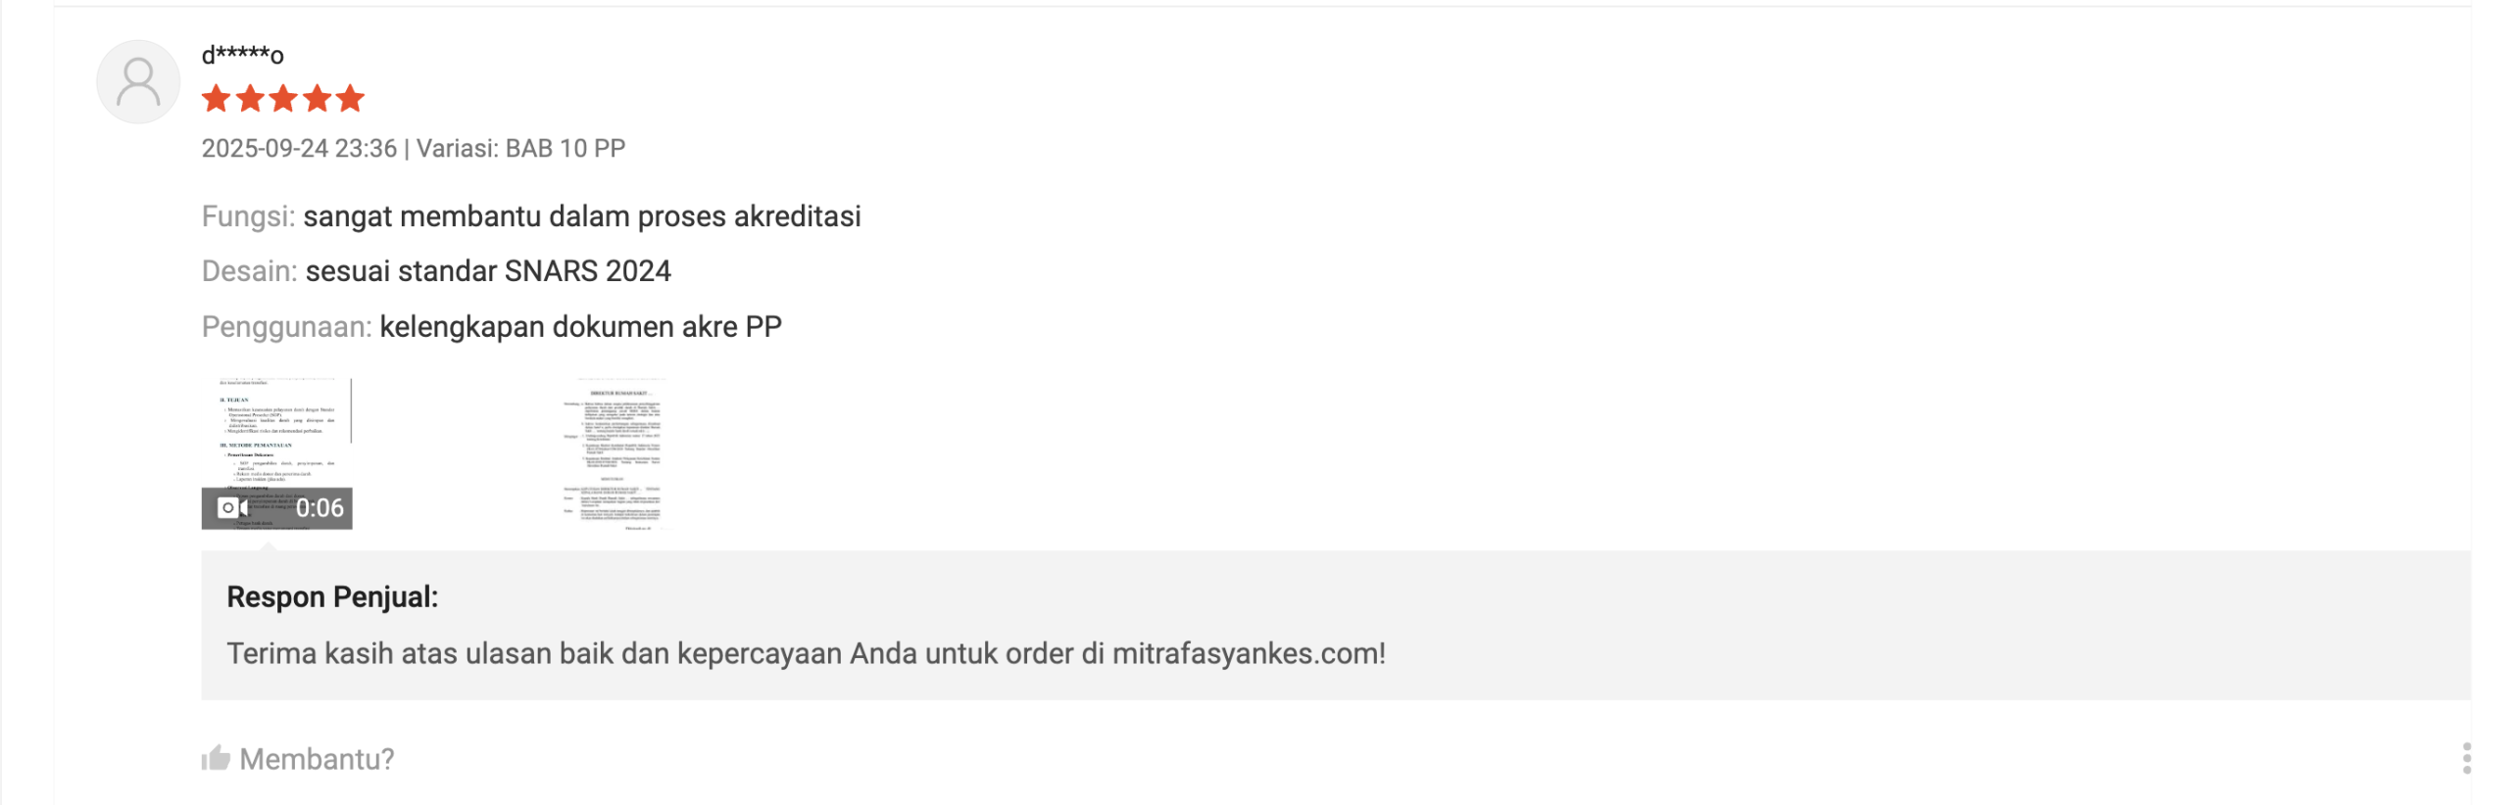The image size is (2509, 805).
Task: Play the 0:06 review video thumbnail
Action: tap(276, 452)
